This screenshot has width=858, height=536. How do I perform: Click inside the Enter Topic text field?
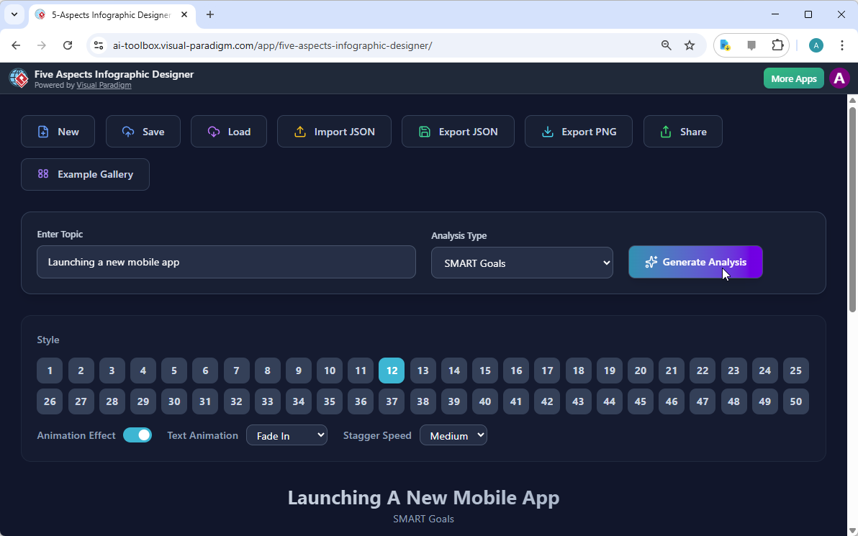[226, 262]
